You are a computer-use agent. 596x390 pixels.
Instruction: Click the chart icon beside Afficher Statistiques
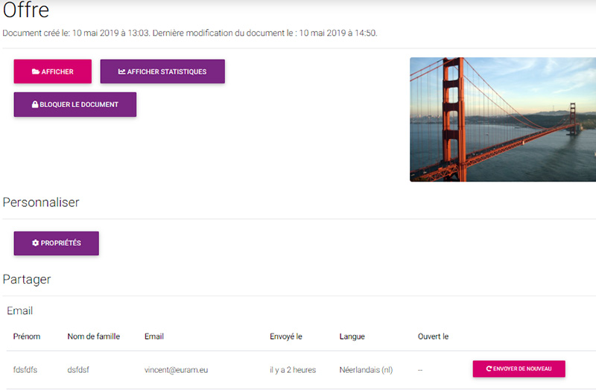click(122, 72)
